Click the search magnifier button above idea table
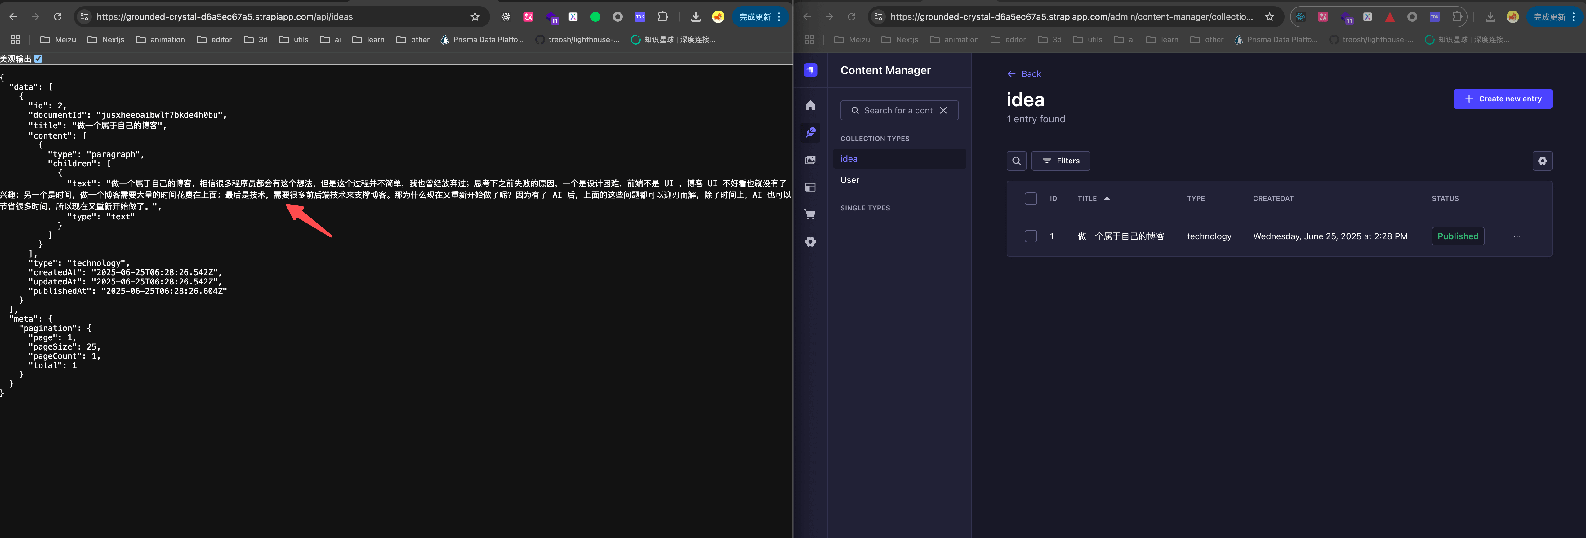The height and width of the screenshot is (538, 1586). [x=1017, y=161]
